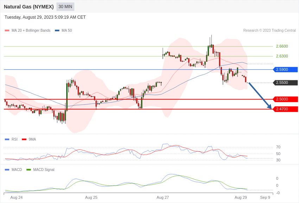This screenshot has width=299, height=203.
Task: Click the blue downward forecast arrow
Action: coord(260,96)
